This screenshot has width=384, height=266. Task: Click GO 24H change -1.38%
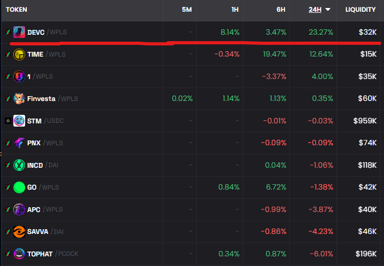click(x=321, y=187)
